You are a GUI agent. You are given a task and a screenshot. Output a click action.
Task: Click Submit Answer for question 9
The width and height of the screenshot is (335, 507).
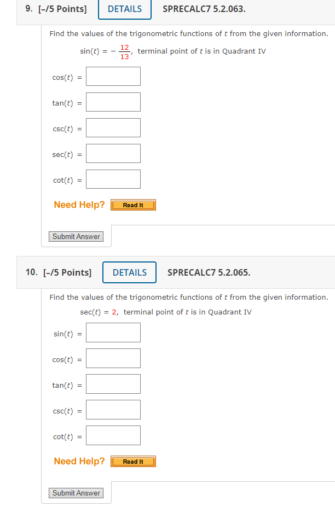[76, 236]
